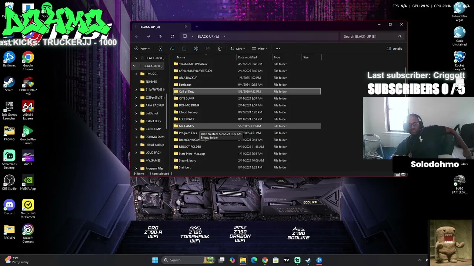Expand the Icloud backup tree folder
The width and height of the screenshot is (474, 266).
[x=136, y=145]
